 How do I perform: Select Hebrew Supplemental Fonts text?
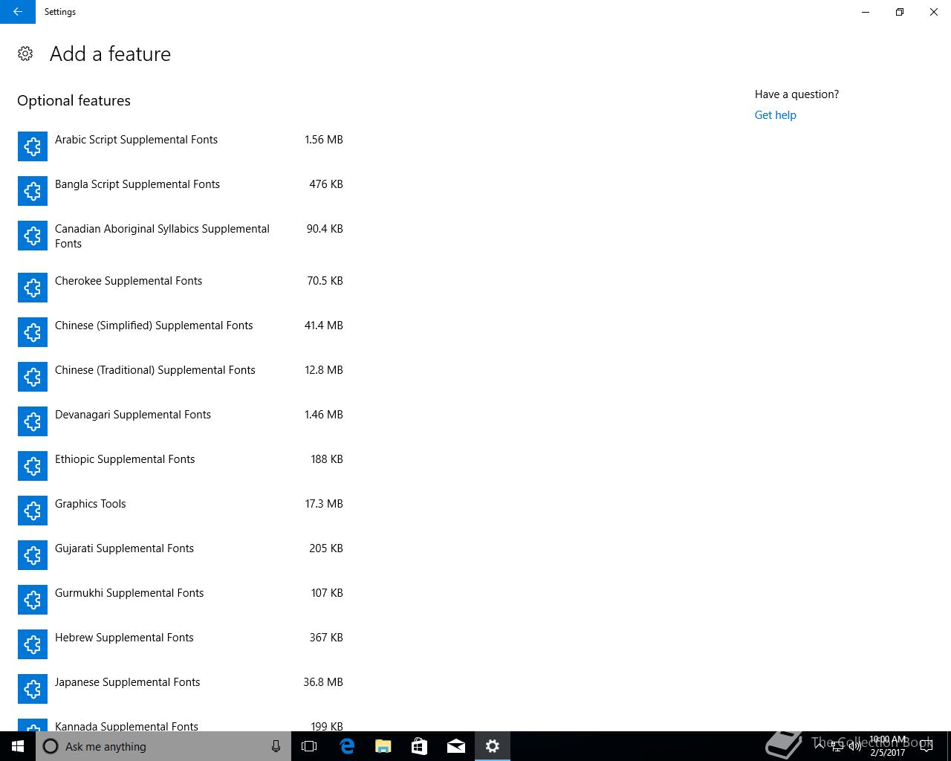point(124,638)
